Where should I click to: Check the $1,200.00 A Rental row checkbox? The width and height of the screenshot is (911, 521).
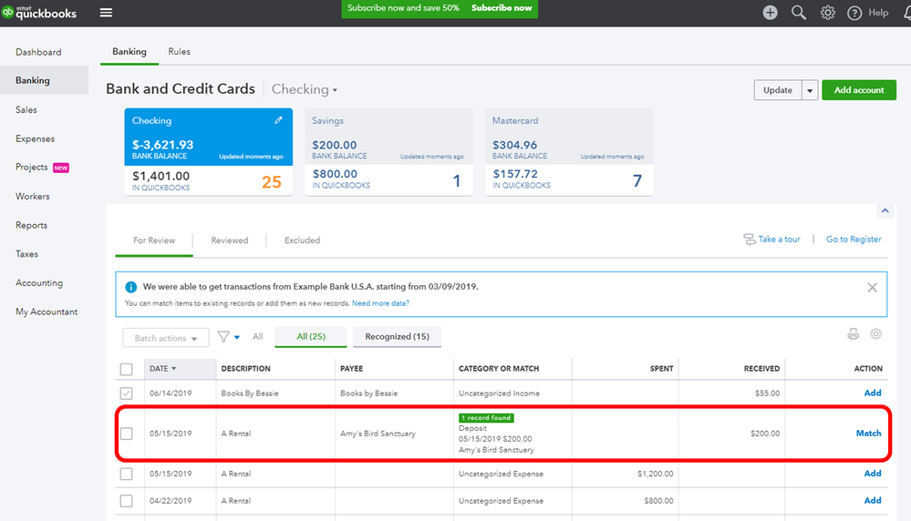(126, 474)
